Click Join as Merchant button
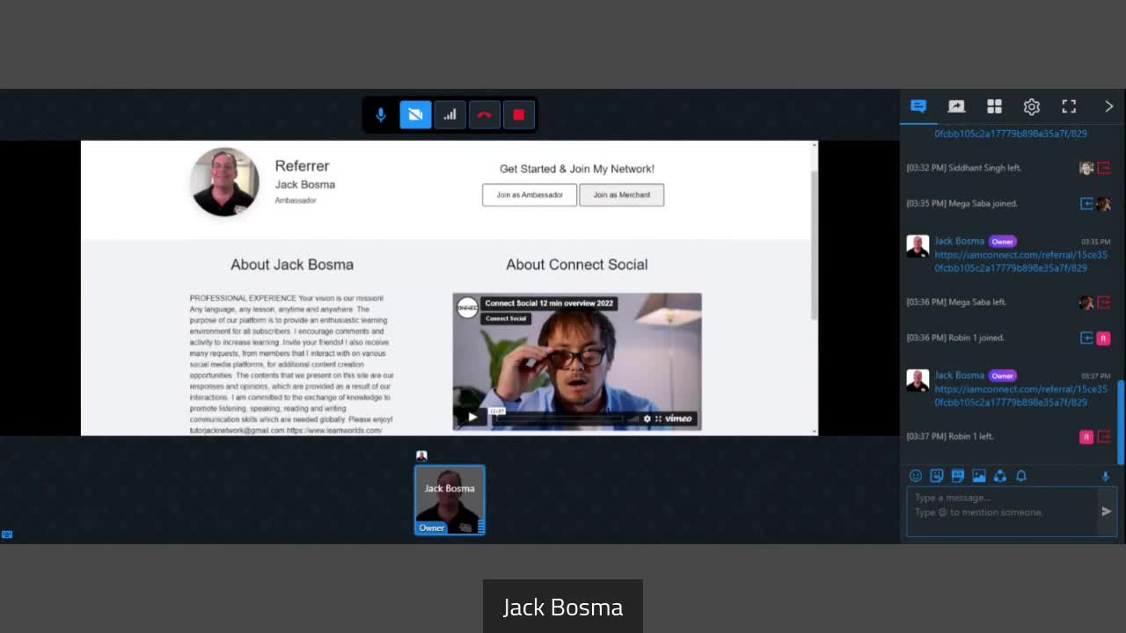 click(621, 194)
